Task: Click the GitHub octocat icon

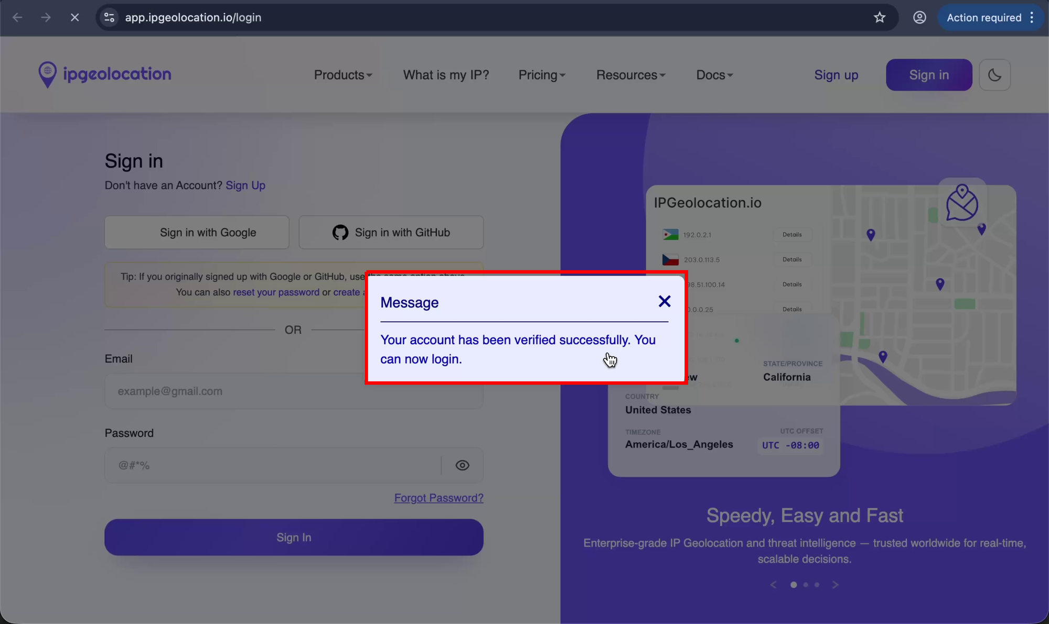Action: click(x=340, y=233)
